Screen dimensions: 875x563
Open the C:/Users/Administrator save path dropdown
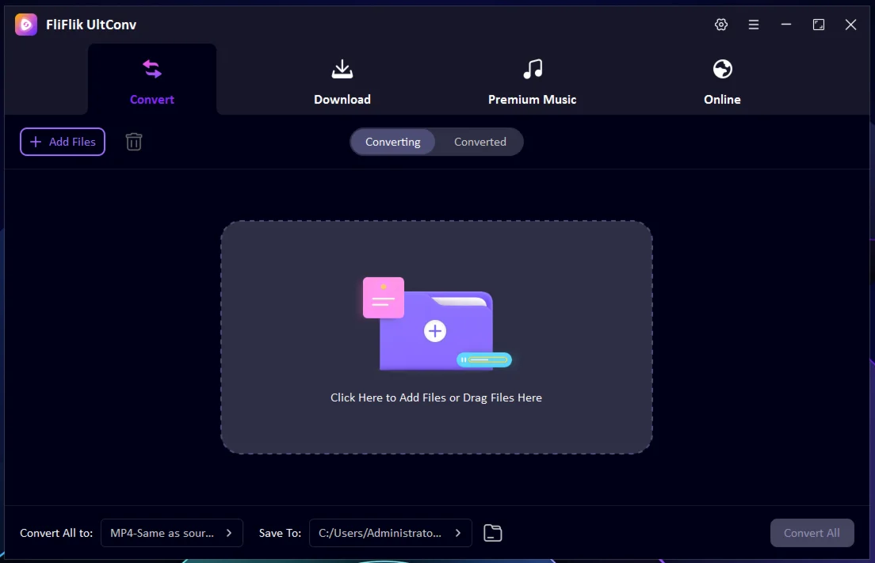point(391,533)
